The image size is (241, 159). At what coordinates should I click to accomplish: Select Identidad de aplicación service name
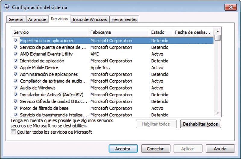tap(42, 61)
